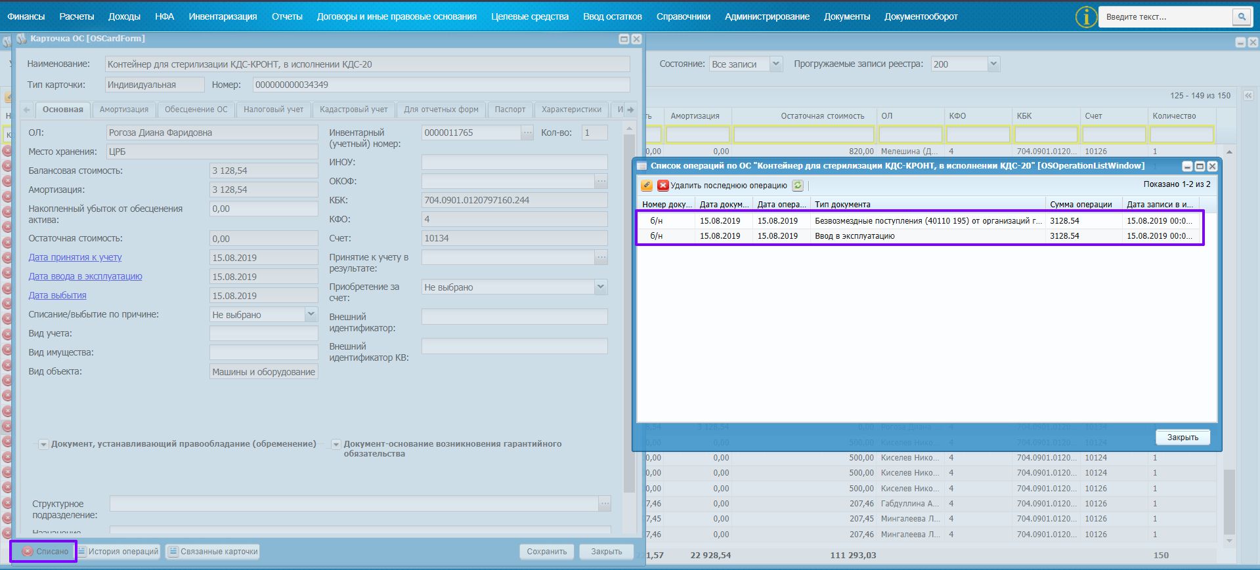Click the Остаточная стоимость column filter field
This screenshot has width=1260, height=570.
(804, 134)
